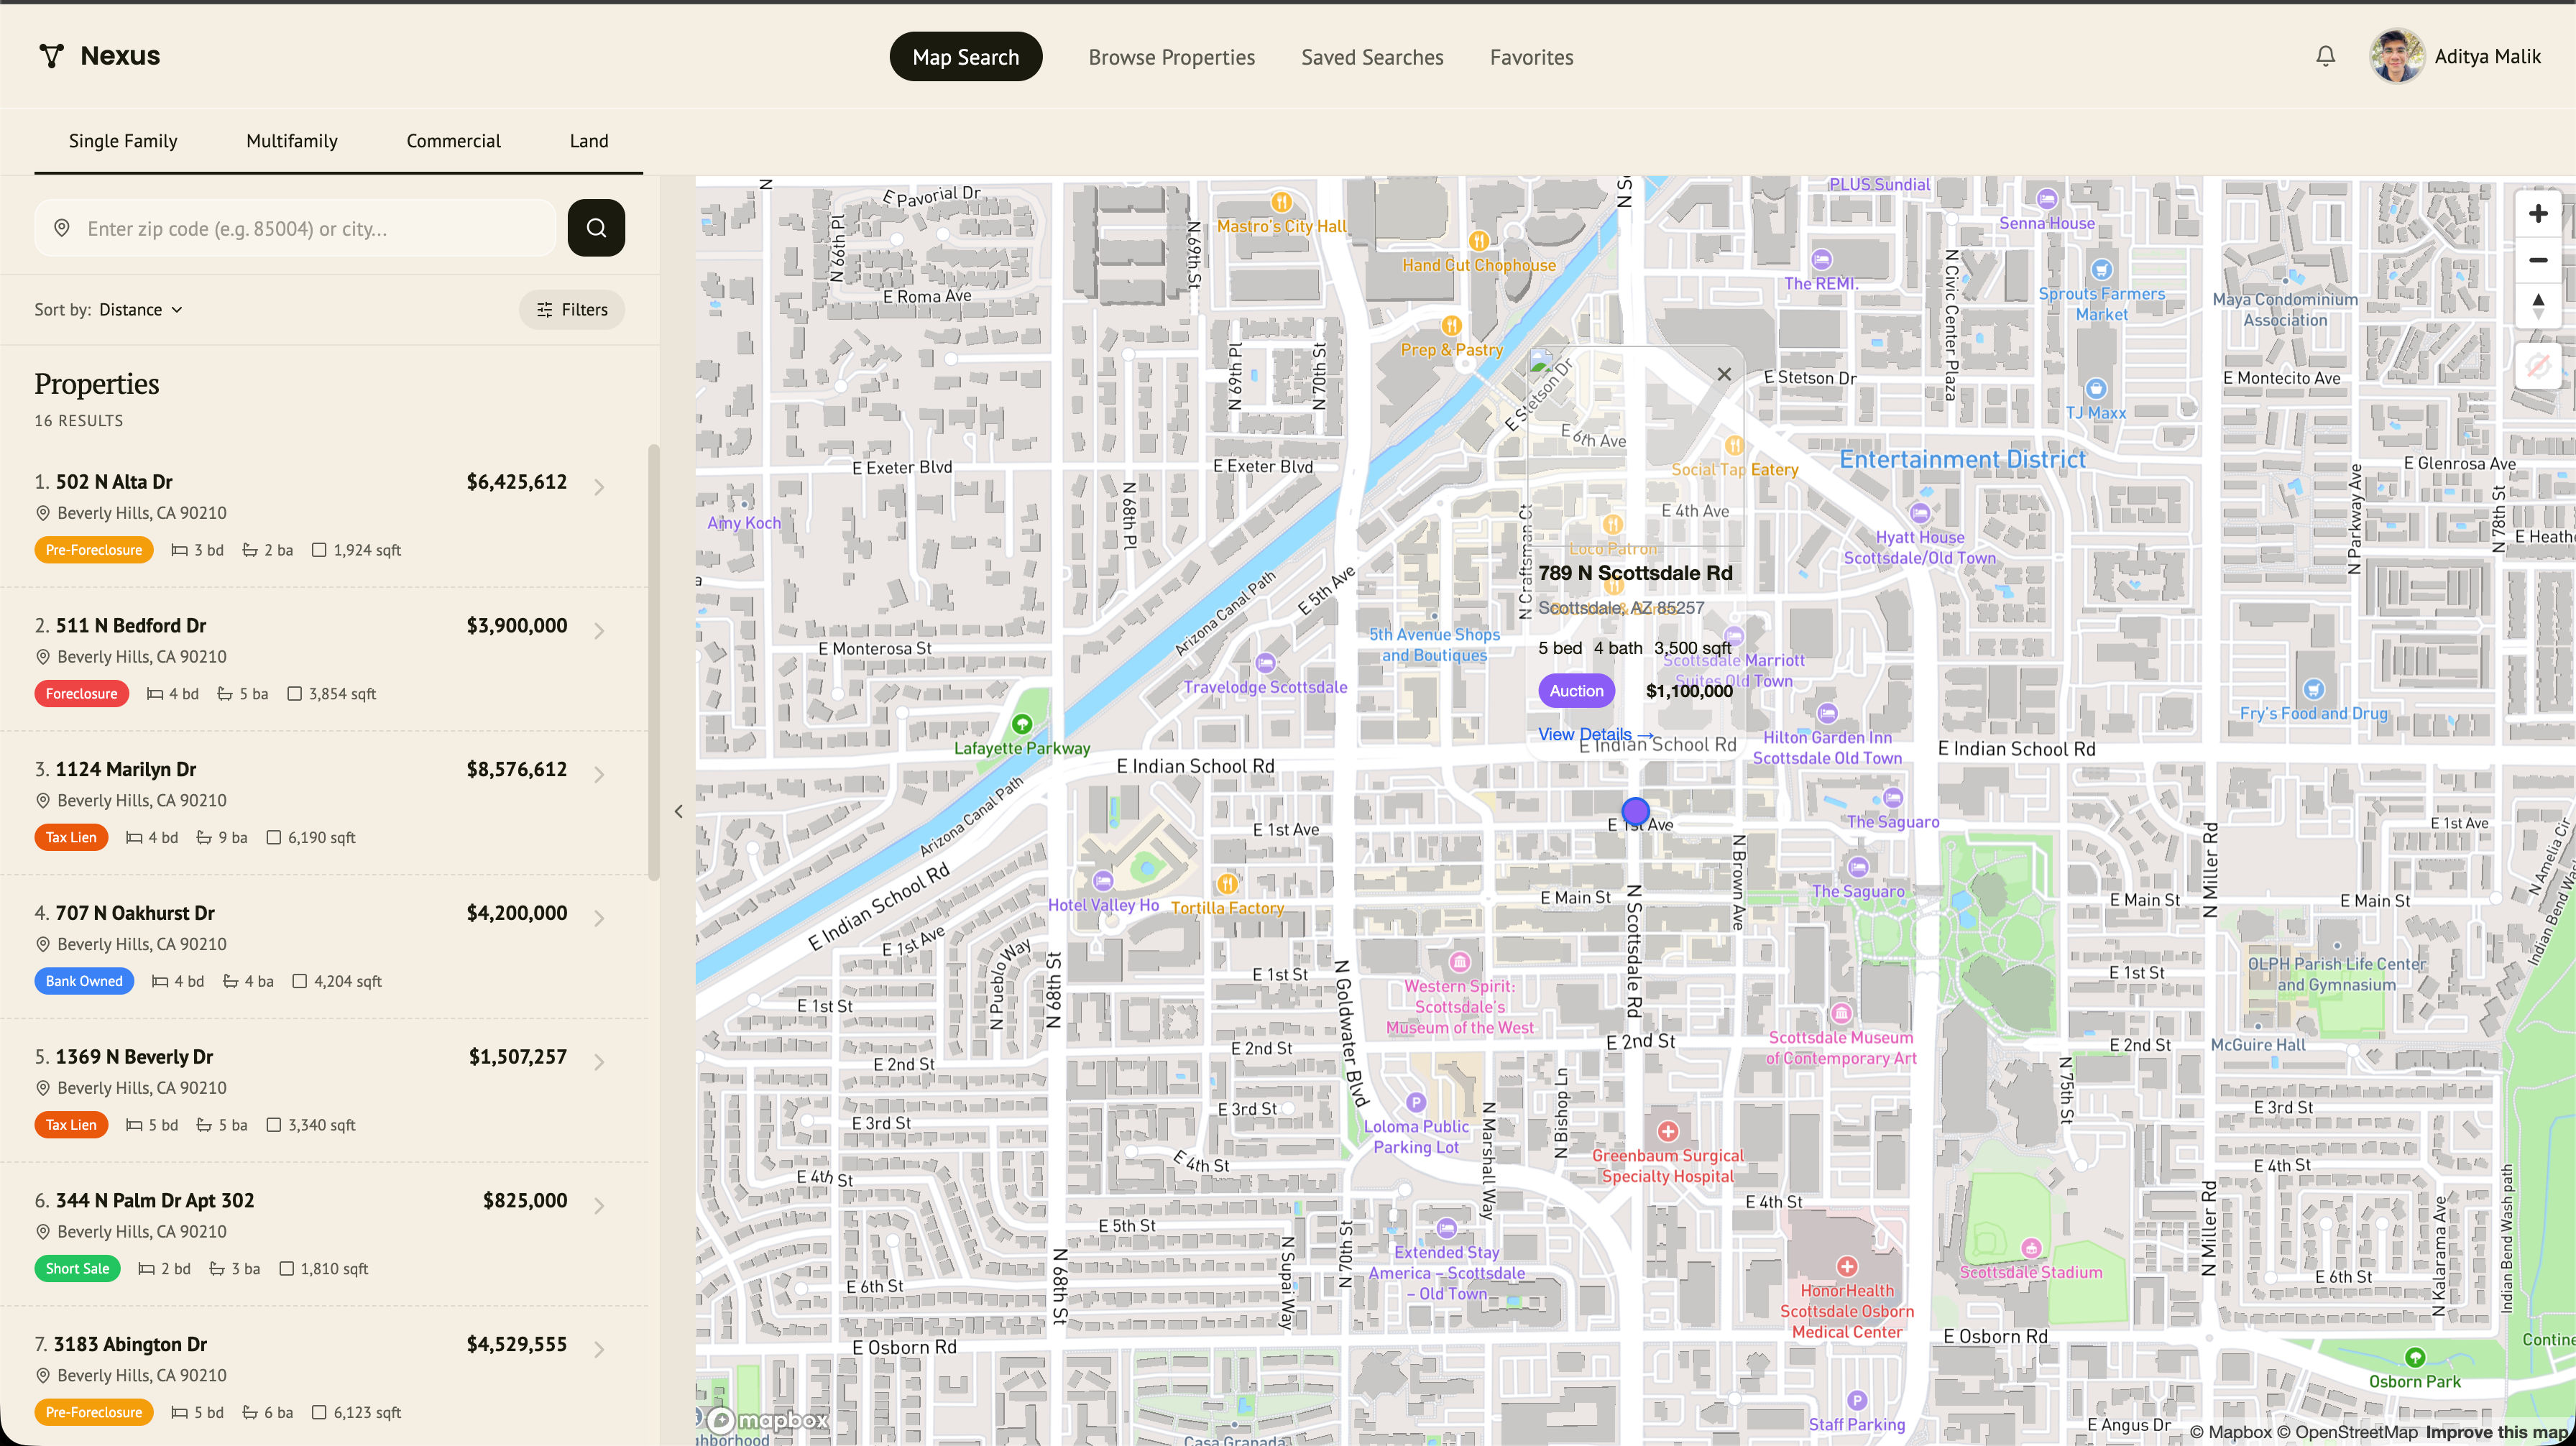Click the purple property marker on map
2576x1446 pixels.
point(1635,810)
